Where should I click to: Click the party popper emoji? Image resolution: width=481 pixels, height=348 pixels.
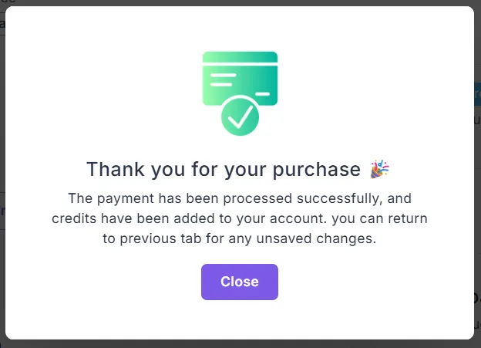(379, 169)
